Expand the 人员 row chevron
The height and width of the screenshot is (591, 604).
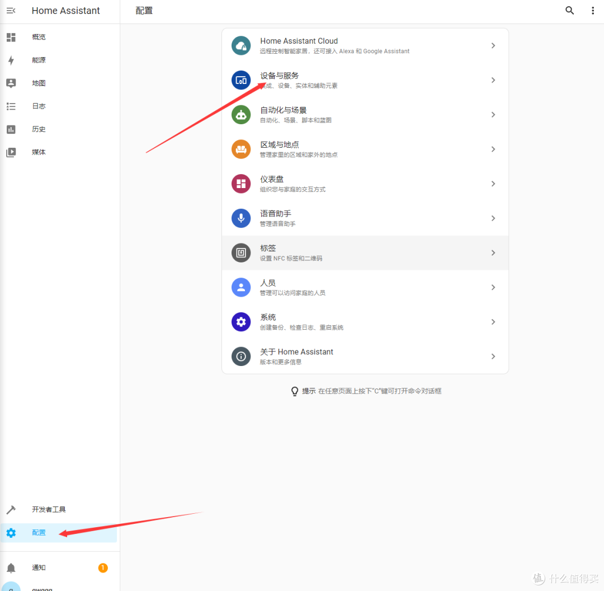point(493,287)
